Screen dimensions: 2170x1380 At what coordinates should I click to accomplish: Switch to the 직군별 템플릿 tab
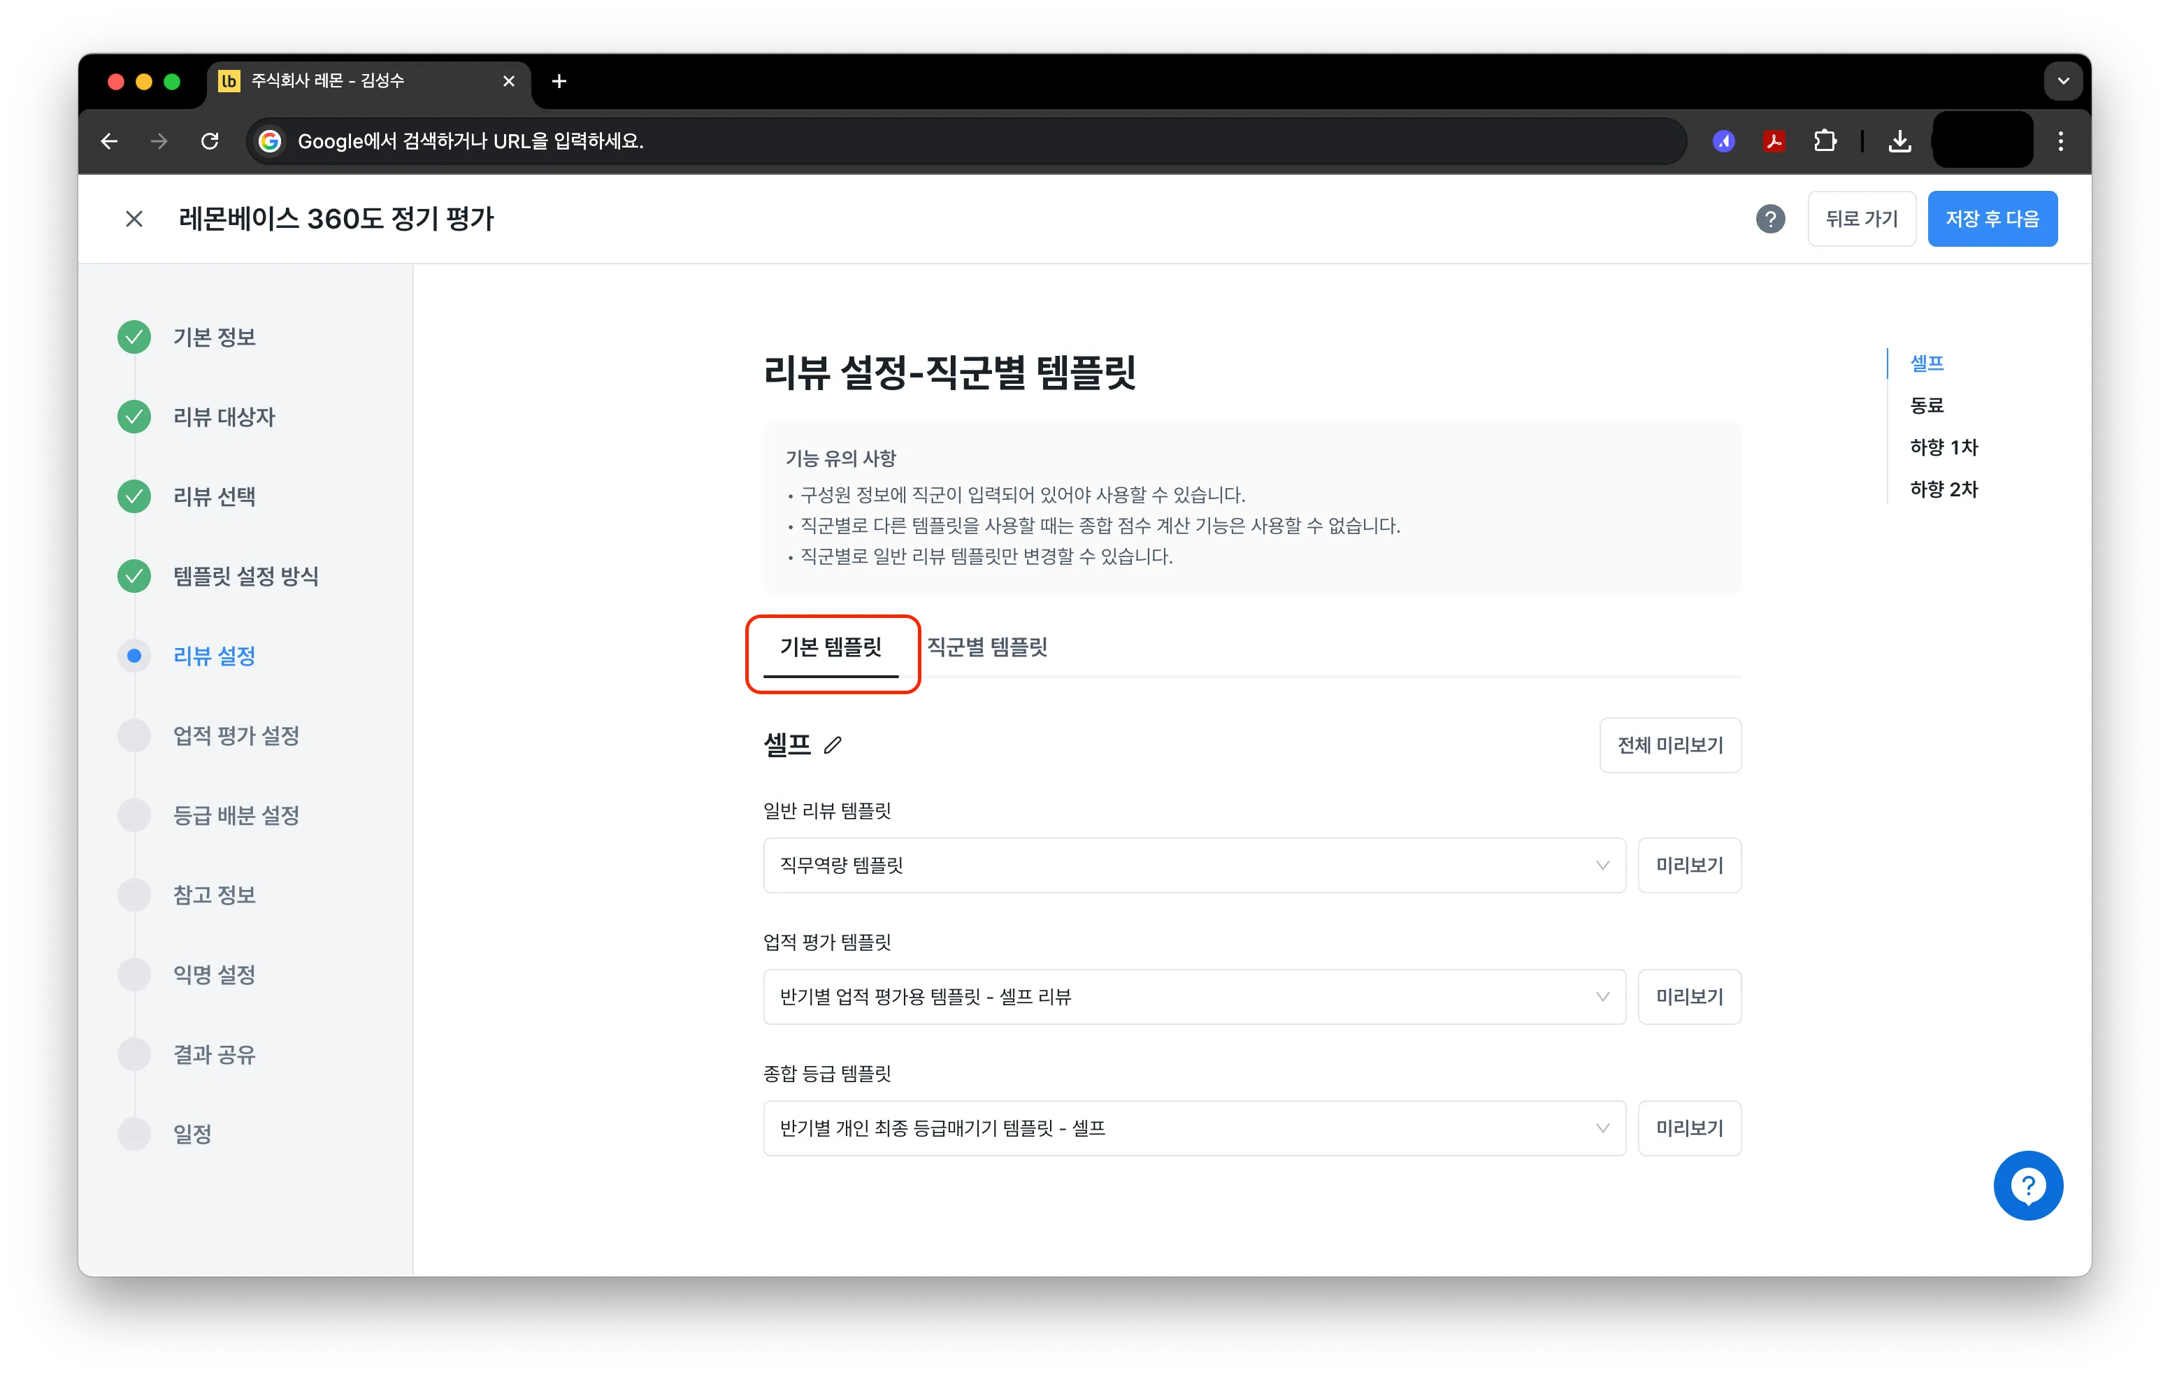pos(986,647)
